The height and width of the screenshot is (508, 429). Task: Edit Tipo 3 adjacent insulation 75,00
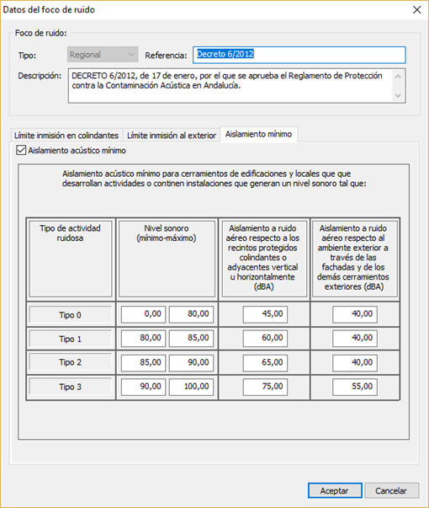pos(265,387)
